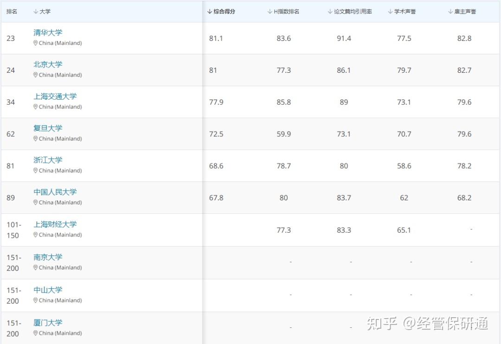The width and height of the screenshot is (501, 344).
Task: Select overall score 67.8 cell
Action: click(216, 198)
